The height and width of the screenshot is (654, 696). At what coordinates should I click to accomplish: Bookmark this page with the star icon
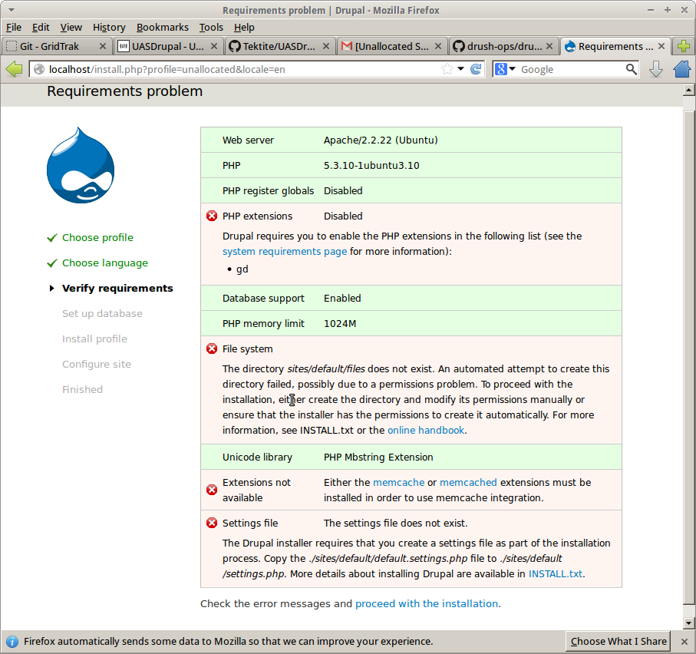point(447,69)
